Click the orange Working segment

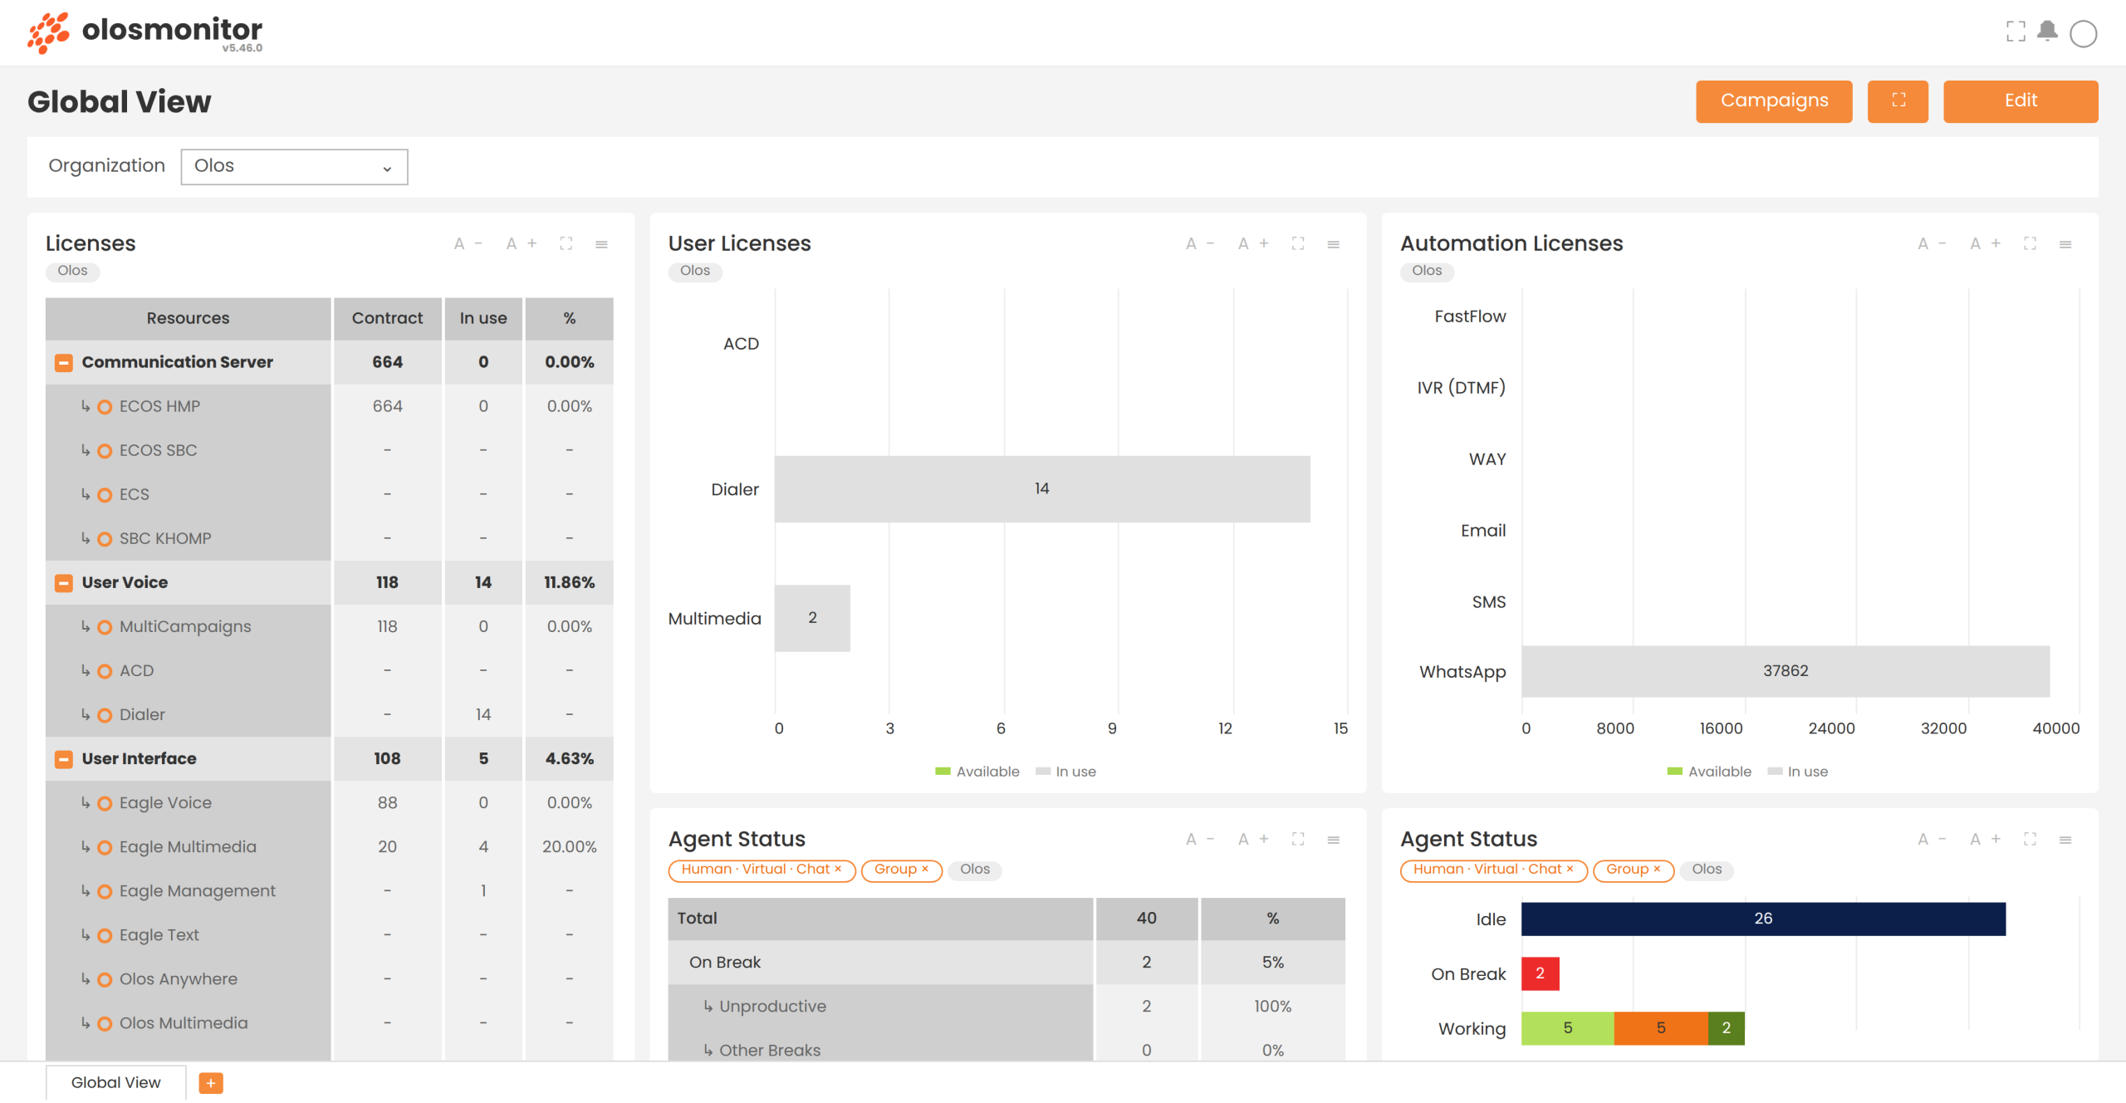click(1661, 1028)
